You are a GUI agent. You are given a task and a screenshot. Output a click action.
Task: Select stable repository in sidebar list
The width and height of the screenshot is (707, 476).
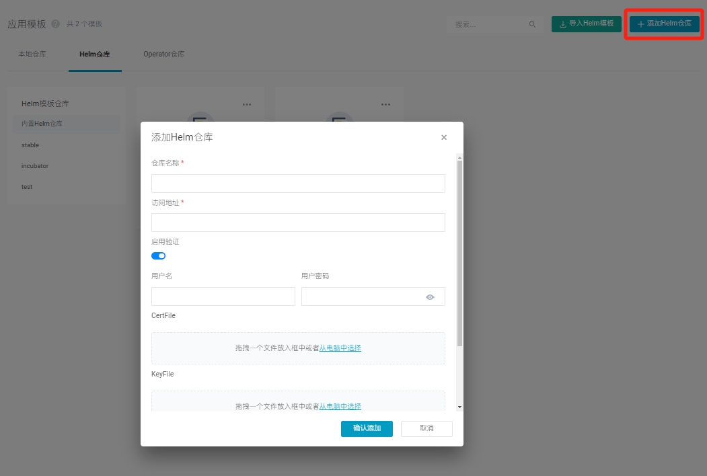[x=30, y=145]
